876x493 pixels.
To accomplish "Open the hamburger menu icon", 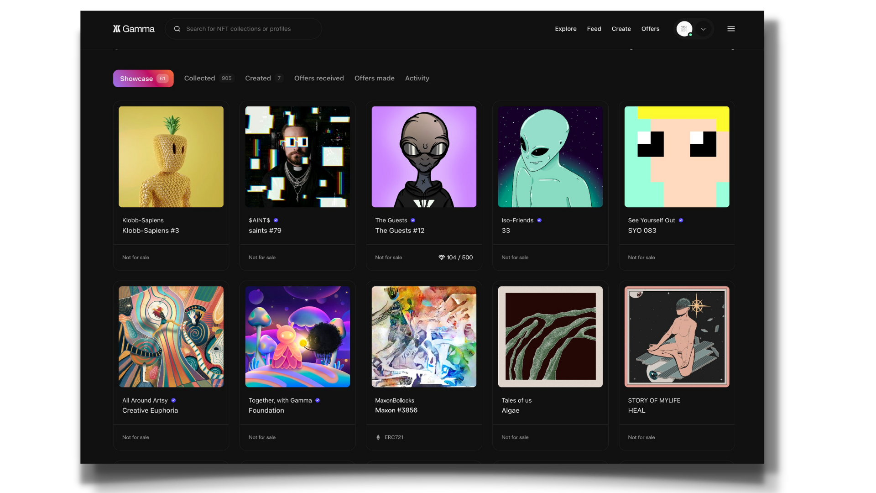I will [x=731, y=29].
